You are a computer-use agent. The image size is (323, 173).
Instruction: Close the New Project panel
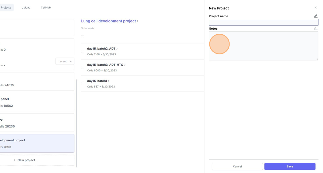tap(316, 8)
